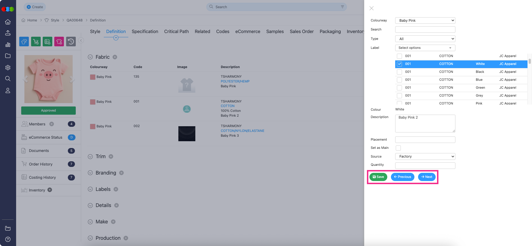Collapse the Trim section chevron
Image resolution: width=532 pixels, height=246 pixels.
tap(90, 157)
